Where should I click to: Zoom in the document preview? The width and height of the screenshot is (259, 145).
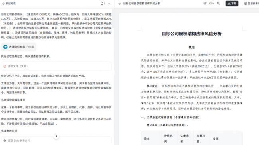218,3
